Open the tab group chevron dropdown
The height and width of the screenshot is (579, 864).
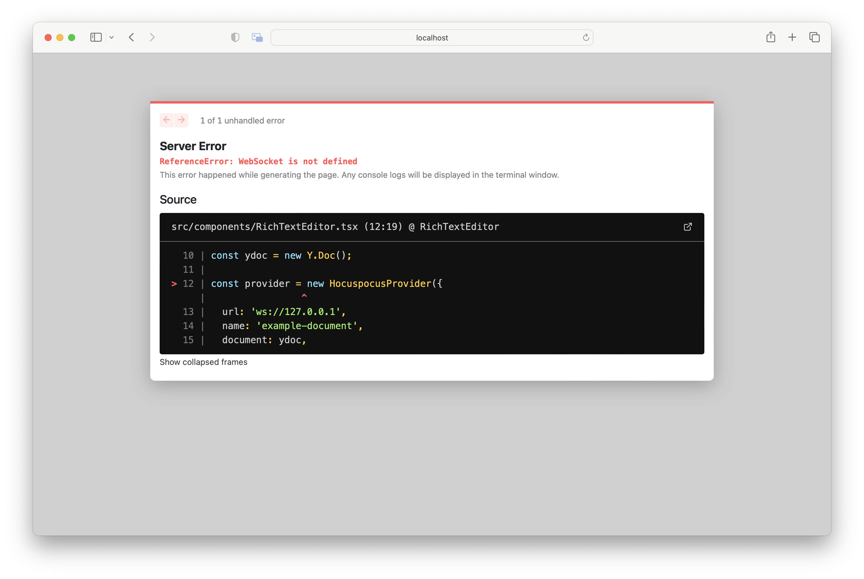[x=112, y=37]
